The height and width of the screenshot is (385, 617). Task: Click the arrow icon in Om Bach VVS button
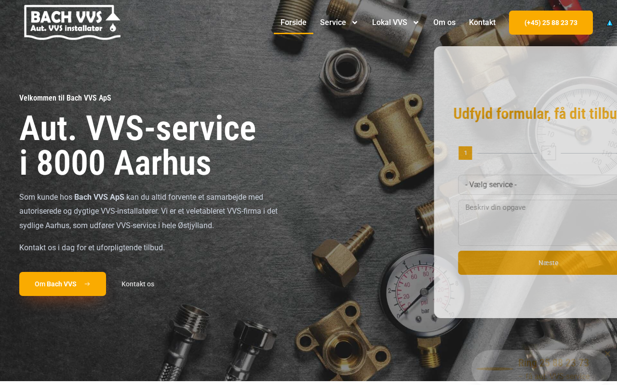coord(87,284)
